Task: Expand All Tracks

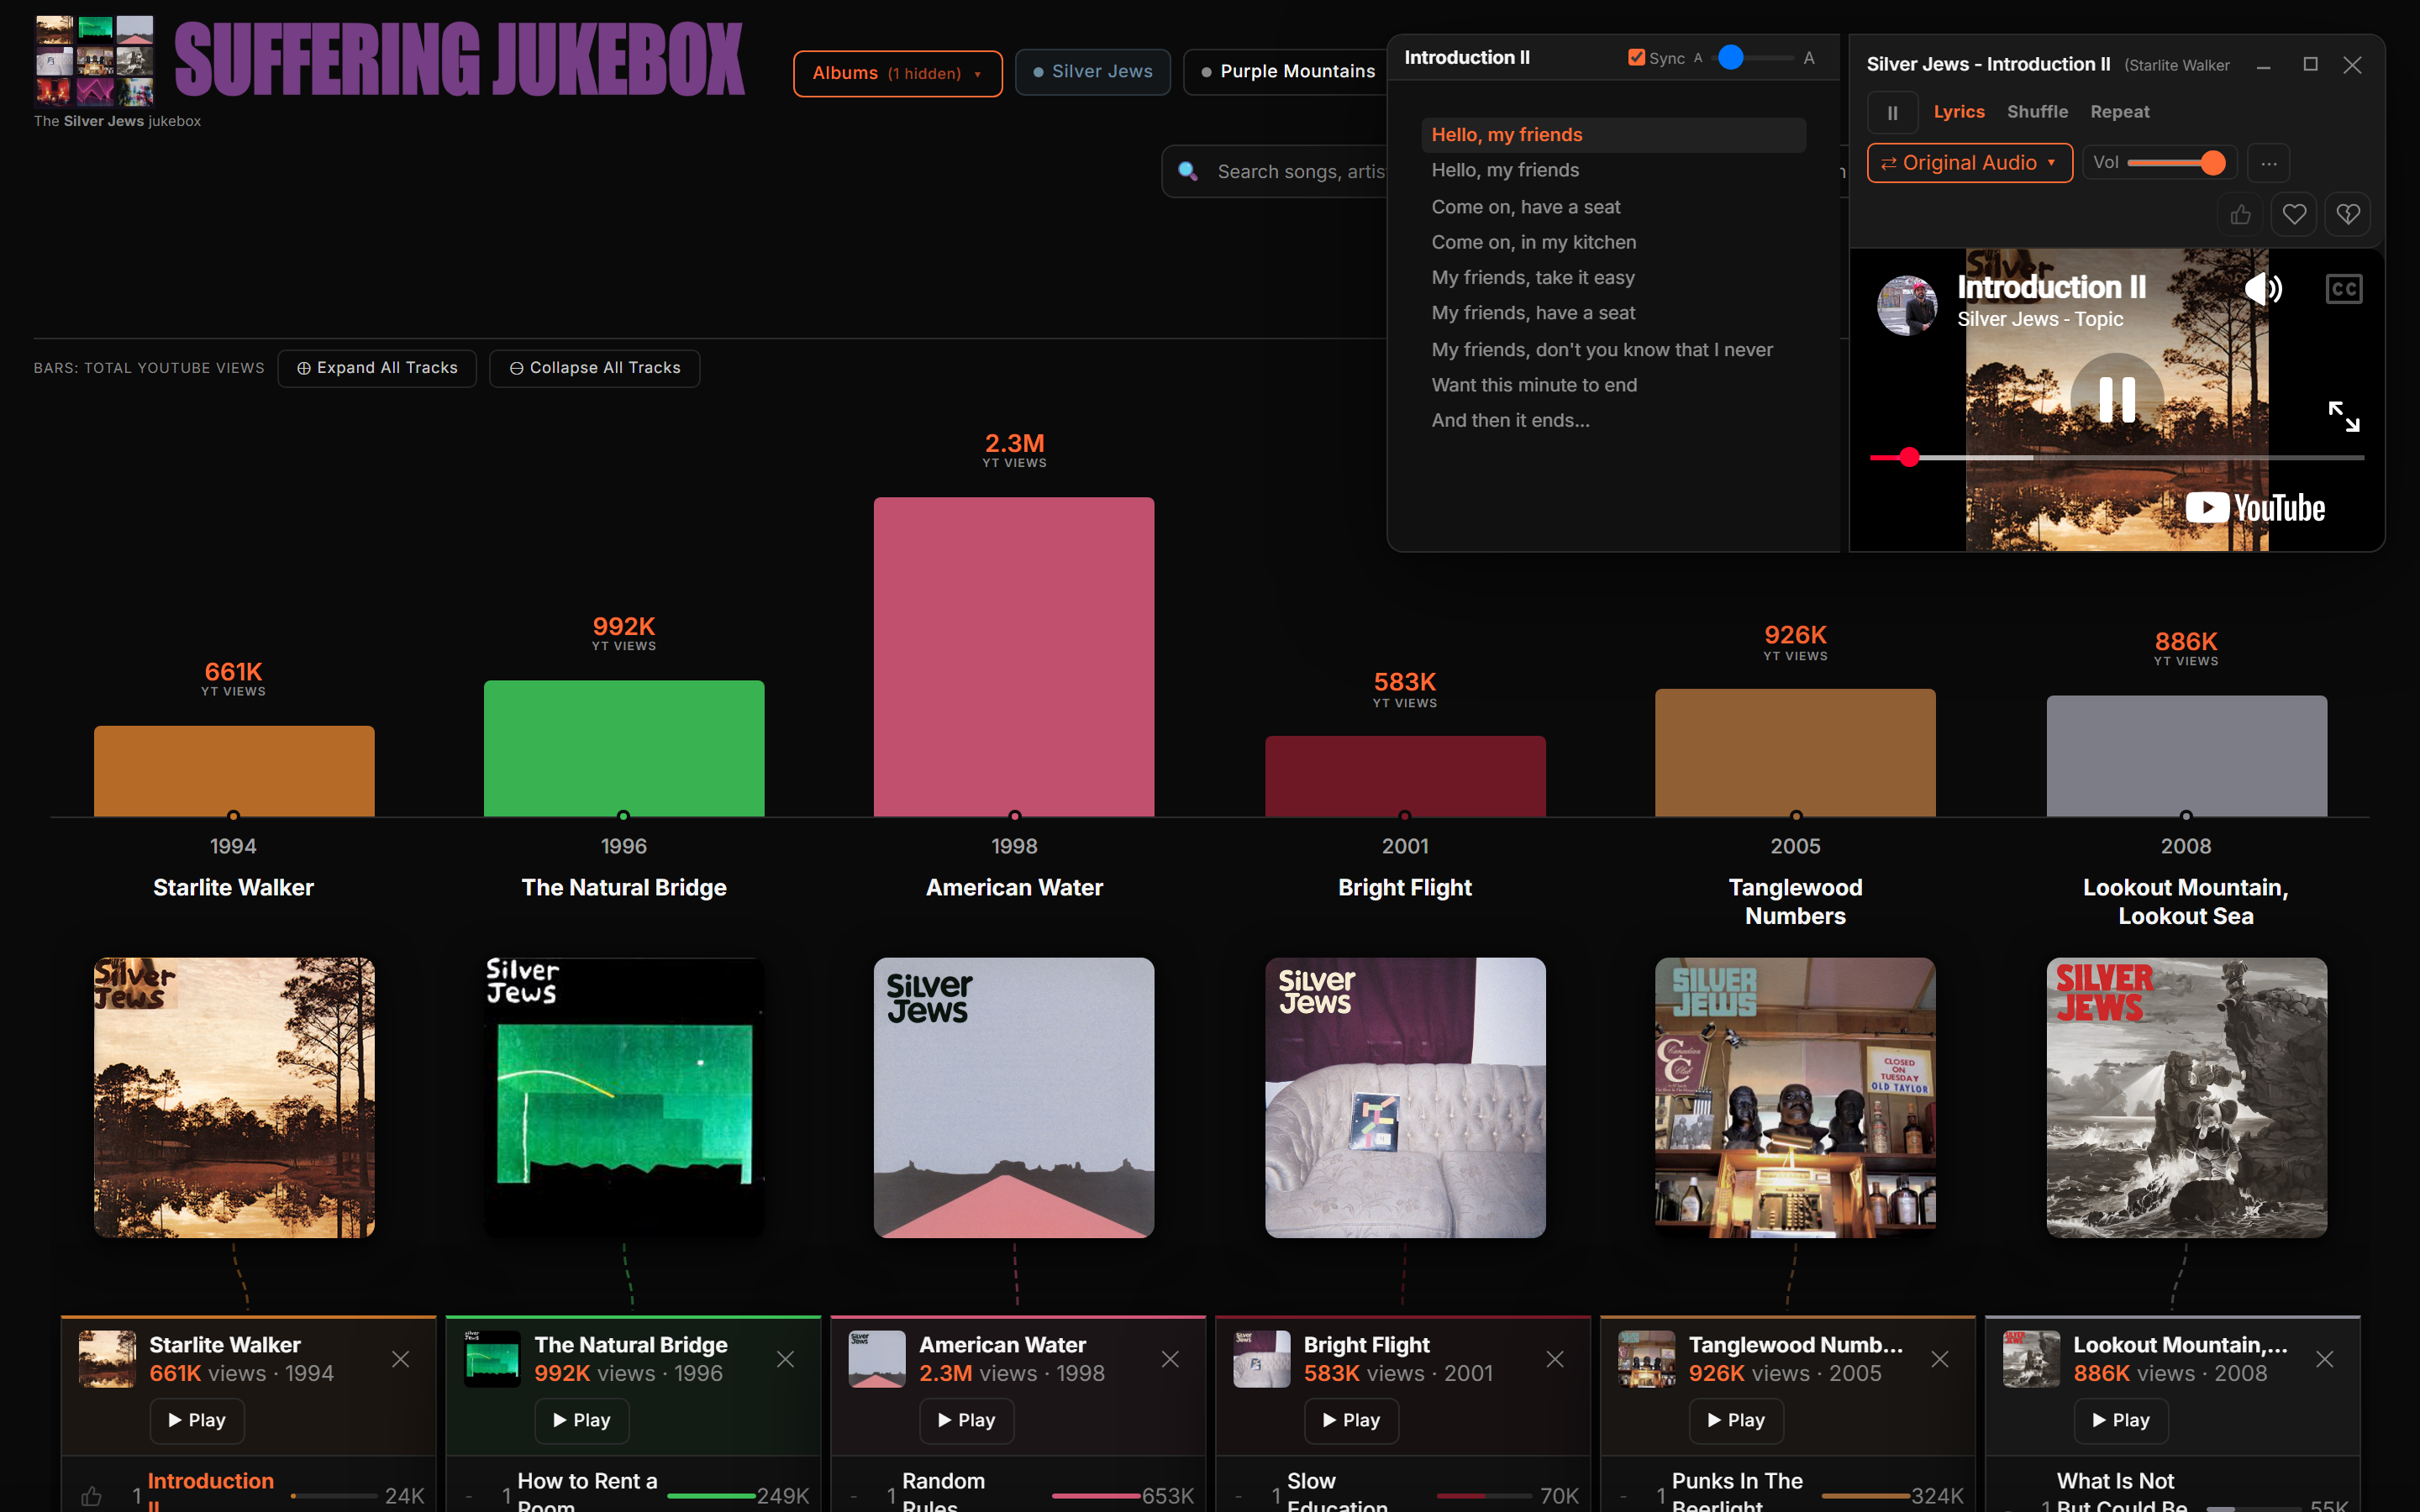Action: (x=377, y=368)
